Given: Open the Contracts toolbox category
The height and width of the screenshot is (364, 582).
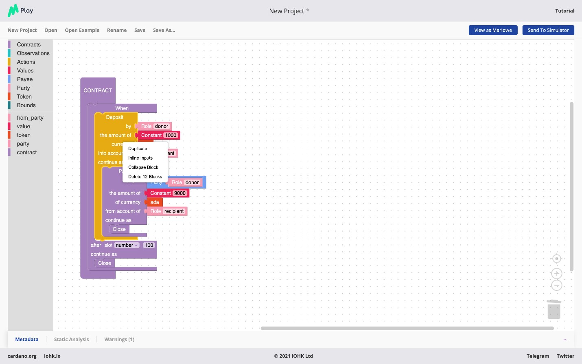Looking at the screenshot, I should coord(29,45).
